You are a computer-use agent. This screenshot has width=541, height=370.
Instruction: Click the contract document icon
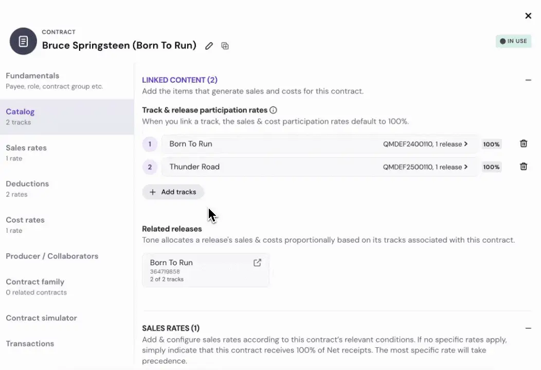23,42
